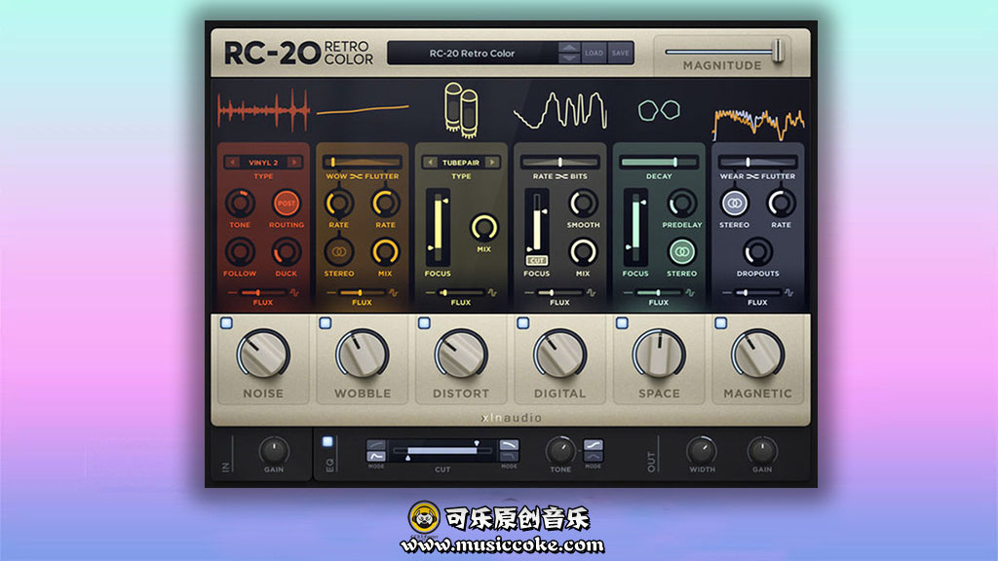Select next noise type after VINYL 2
Image resolution: width=998 pixels, height=561 pixels.
pos(294,163)
